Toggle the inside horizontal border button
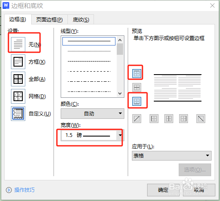Screen dimensions: 220x201 coord(137,87)
